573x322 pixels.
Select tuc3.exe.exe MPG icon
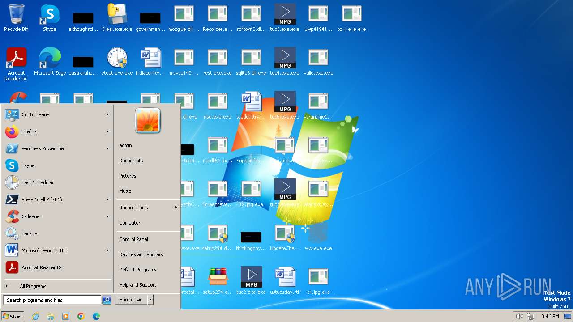285,18
